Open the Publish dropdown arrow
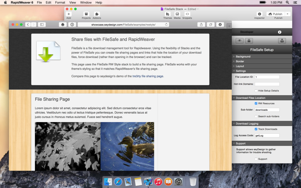 (287, 14)
